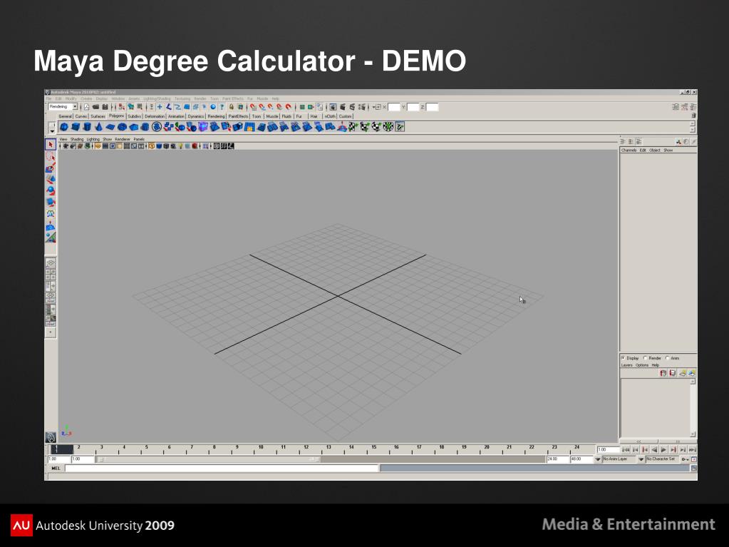
Task: Open the Shading panel menu
Action: click(77, 139)
